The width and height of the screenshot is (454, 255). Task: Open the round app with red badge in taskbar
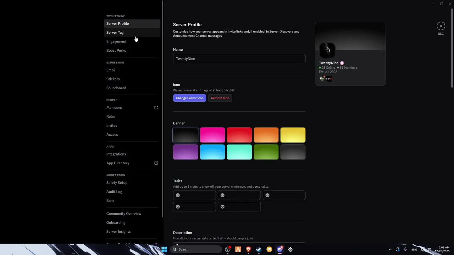point(228,249)
